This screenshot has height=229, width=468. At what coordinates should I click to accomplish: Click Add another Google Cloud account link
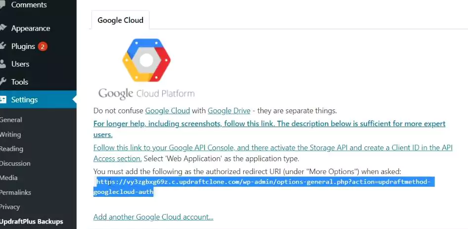pos(153,217)
